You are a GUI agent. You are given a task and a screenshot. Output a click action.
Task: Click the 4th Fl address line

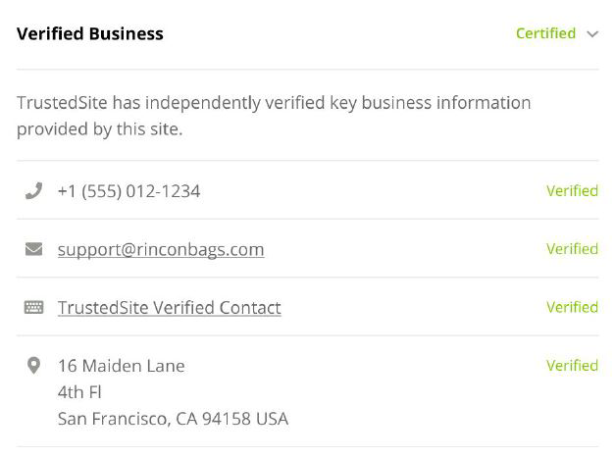[79, 392]
